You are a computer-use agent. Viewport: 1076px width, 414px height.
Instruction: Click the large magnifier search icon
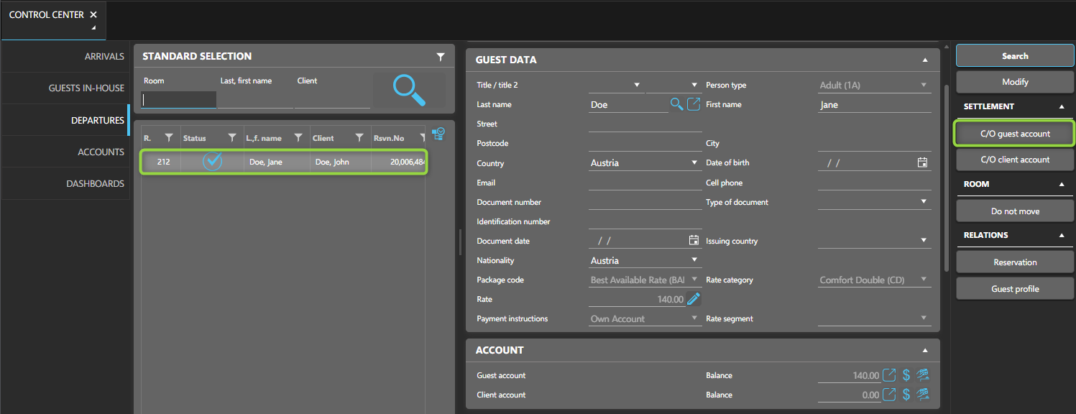pos(408,91)
